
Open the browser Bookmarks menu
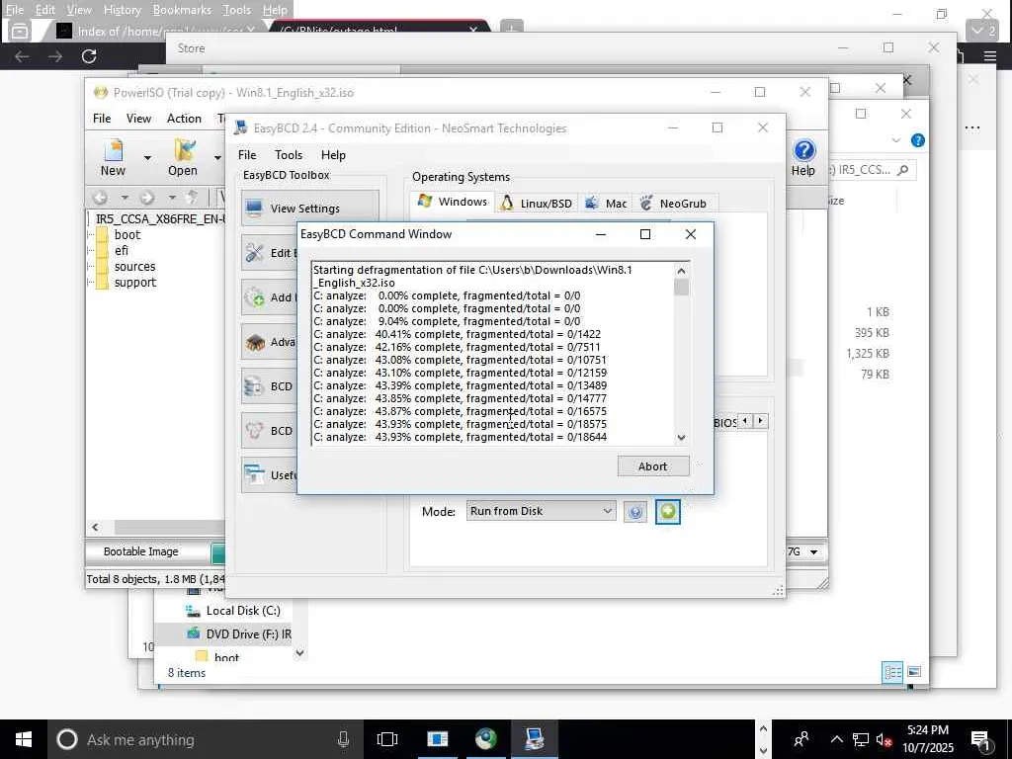(x=182, y=10)
